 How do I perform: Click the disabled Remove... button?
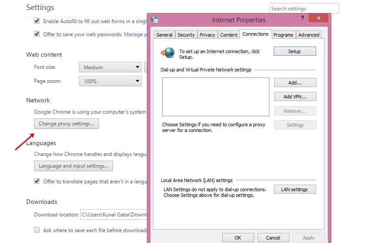click(x=295, y=111)
